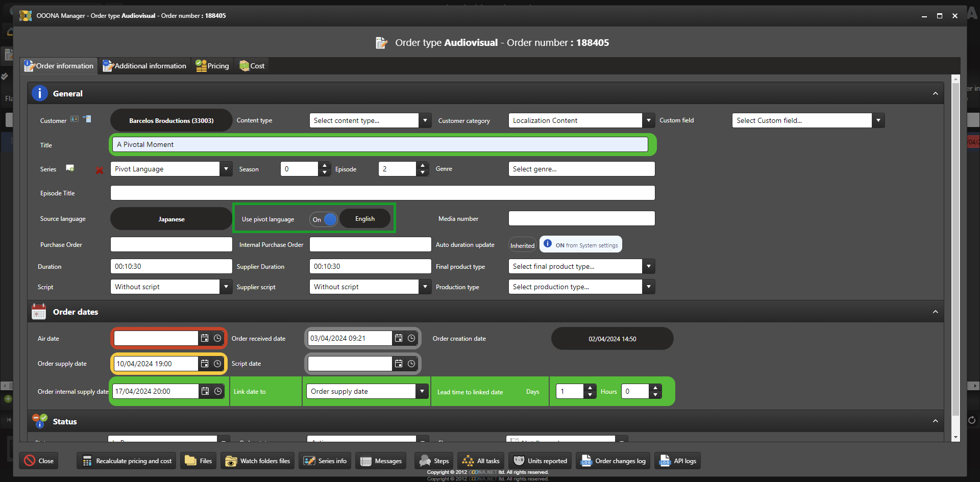Screen dimensions: 980x482
Task: Click the Episode Title input field
Action: tap(382, 193)
